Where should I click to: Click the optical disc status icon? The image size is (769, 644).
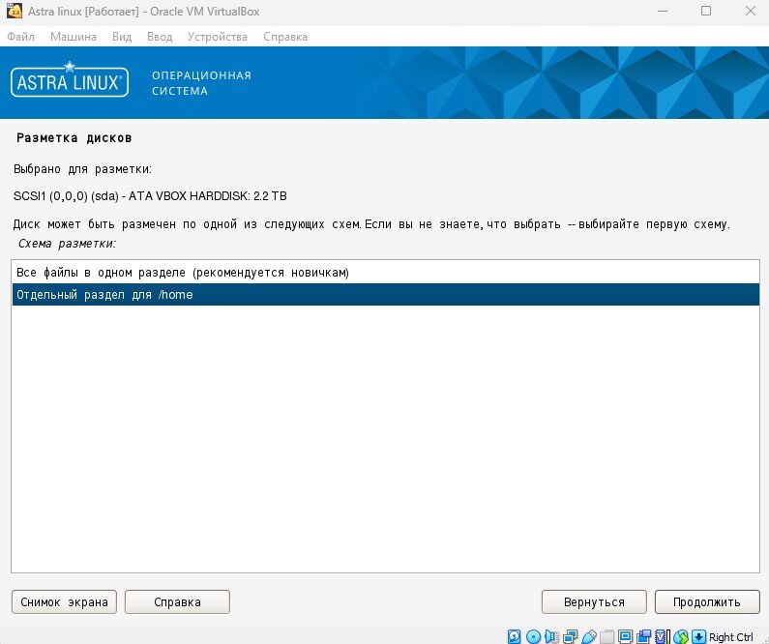click(x=533, y=636)
